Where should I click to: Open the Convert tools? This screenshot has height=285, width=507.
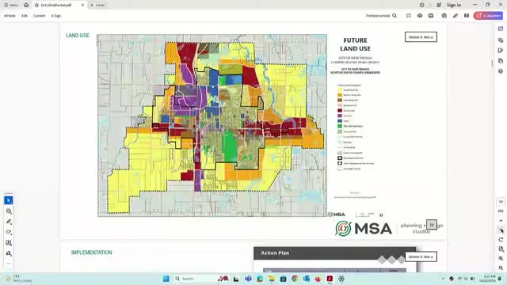[39, 16]
